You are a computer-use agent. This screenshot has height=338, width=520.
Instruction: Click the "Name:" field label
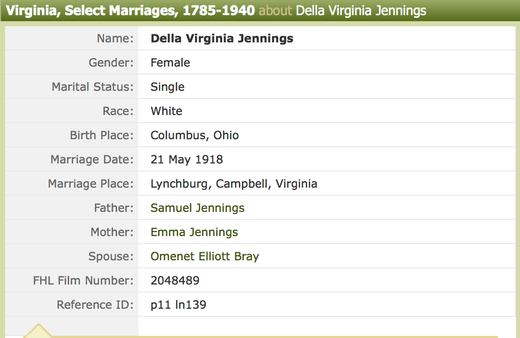[115, 38]
